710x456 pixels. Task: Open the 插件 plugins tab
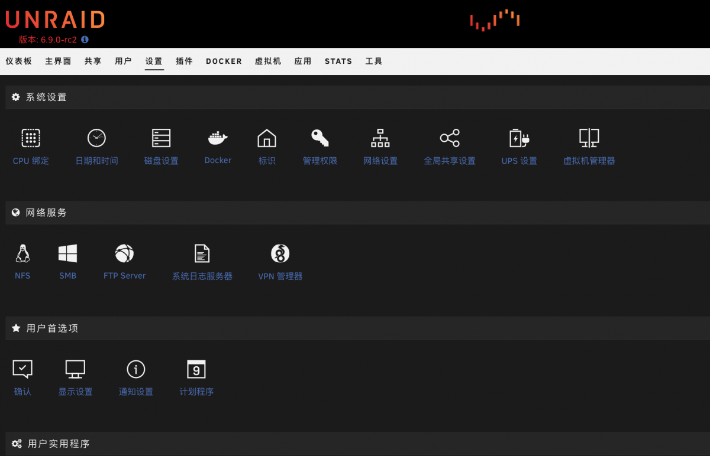click(x=185, y=61)
